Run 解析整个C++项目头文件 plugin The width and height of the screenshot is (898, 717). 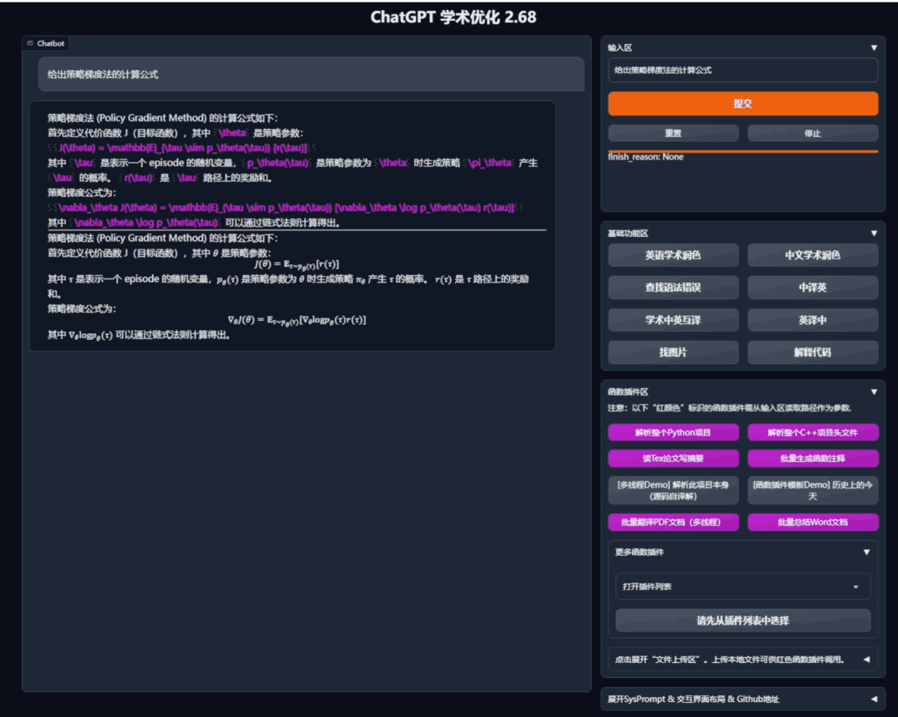[x=812, y=433]
